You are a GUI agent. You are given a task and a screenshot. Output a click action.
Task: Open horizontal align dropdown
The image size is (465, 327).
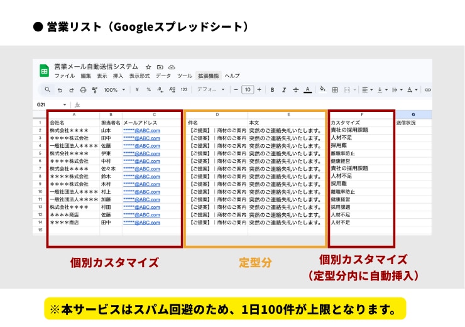point(367,90)
